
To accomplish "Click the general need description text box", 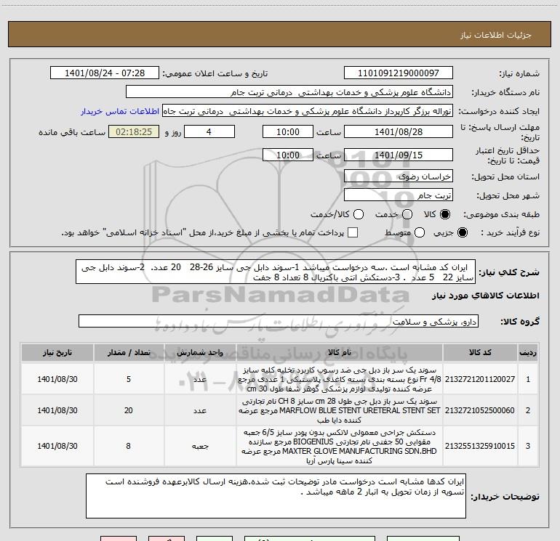I will pyautogui.click(x=276, y=272).
